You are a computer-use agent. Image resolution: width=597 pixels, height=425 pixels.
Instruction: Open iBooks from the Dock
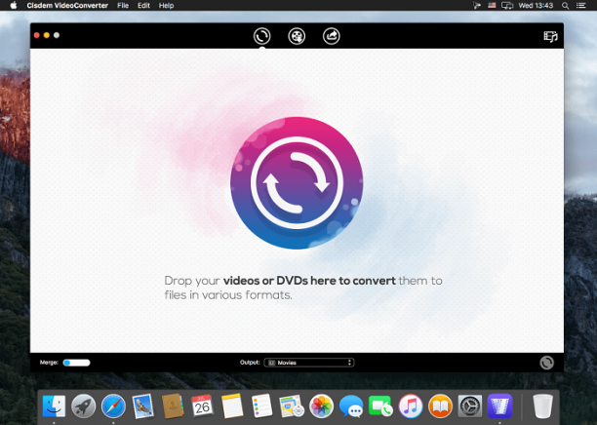(x=440, y=406)
